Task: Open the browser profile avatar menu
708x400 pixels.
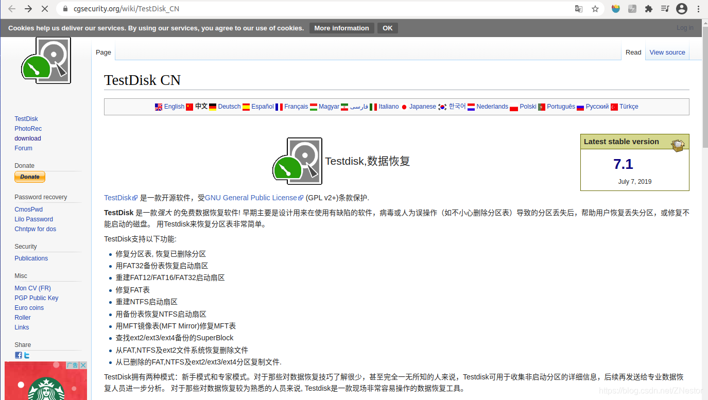Action: [682, 8]
